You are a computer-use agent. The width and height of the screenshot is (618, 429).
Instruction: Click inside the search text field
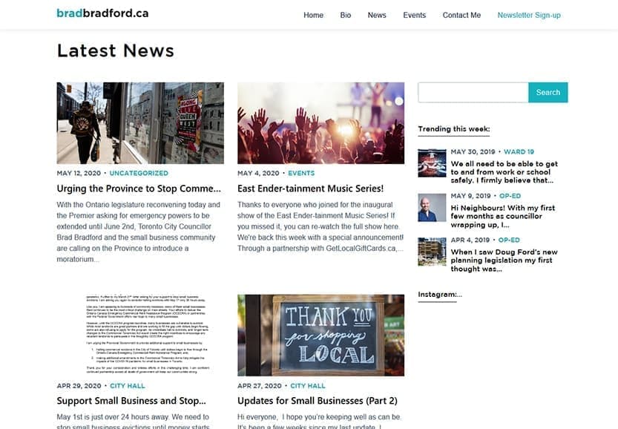coord(473,93)
